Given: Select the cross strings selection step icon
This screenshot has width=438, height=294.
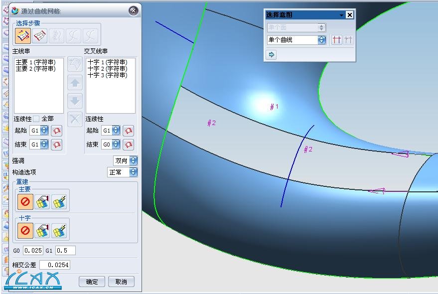Looking at the screenshot, I should point(40,35).
